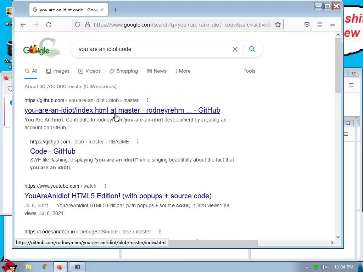Click the vertical scrollbar up arrow
This screenshot has height=272, width=363.
coord(338,35)
